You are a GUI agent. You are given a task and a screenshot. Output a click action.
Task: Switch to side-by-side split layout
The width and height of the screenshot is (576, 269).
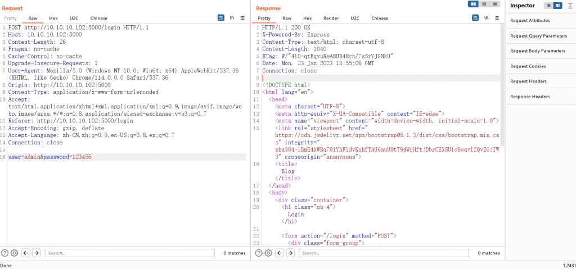(x=474, y=4)
